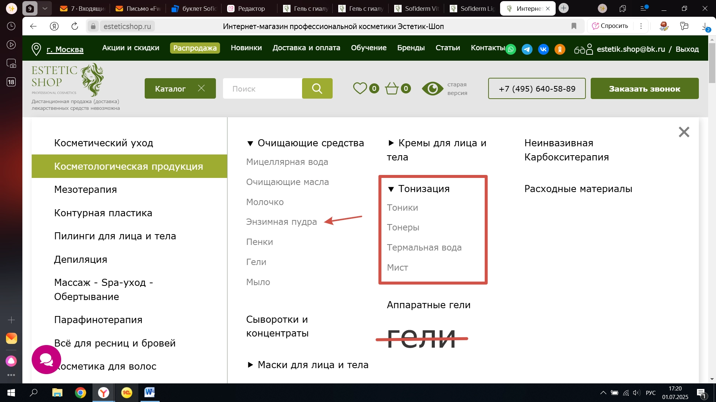Click Спросить assistant button

point(610,26)
